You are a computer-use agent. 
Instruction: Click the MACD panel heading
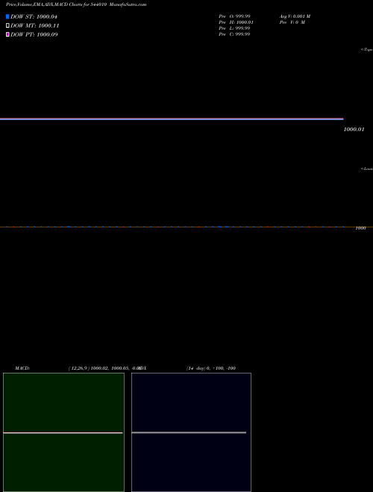tap(22, 368)
